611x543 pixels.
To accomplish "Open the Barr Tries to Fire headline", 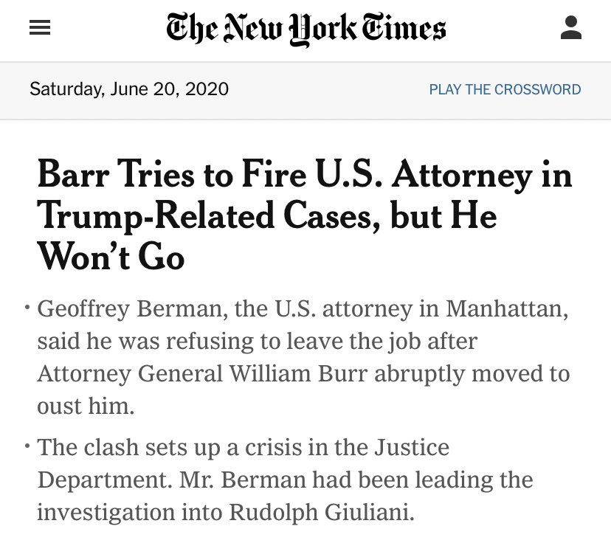I will point(304,215).
